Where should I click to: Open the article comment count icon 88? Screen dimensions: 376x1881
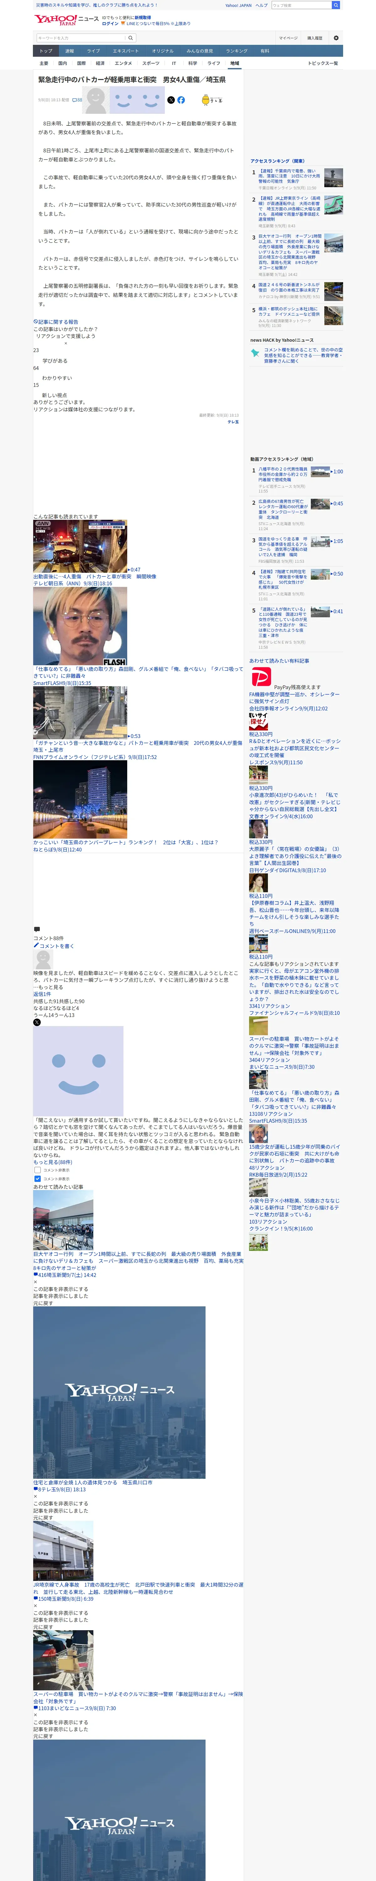77,100
